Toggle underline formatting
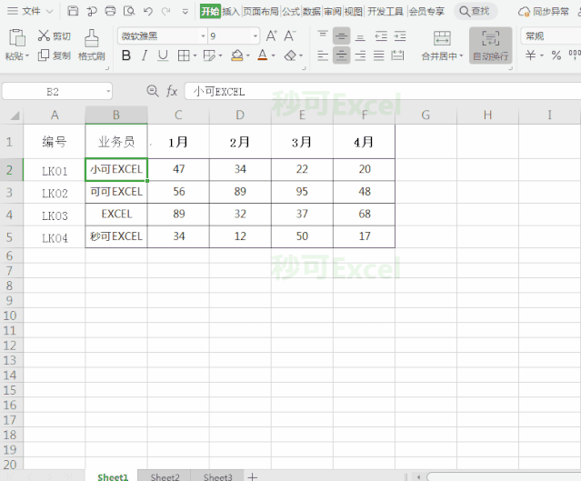The height and width of the screenshot is (481, 581). click(163, 55)
